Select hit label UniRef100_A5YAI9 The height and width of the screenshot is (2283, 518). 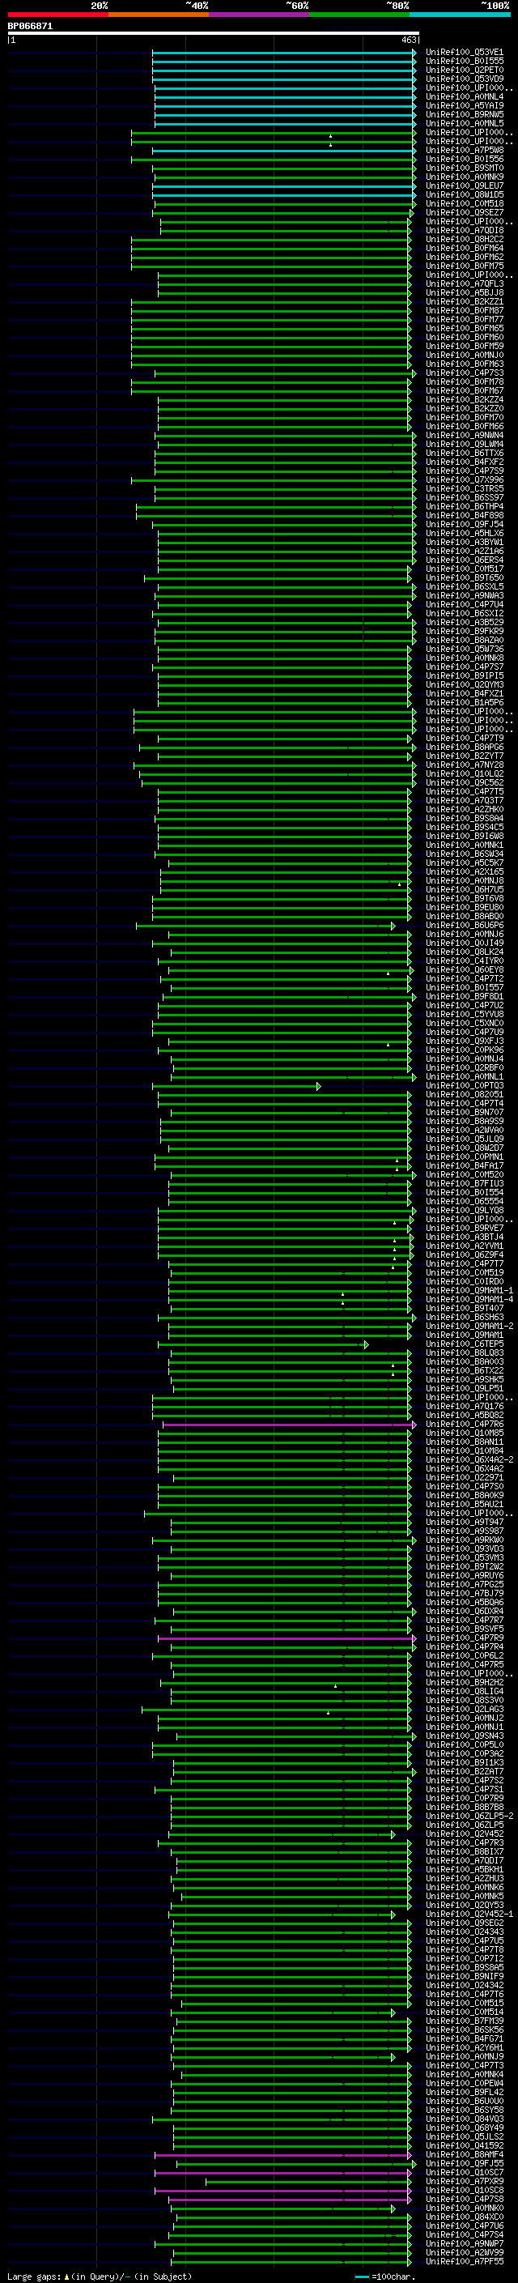[464, 105]
